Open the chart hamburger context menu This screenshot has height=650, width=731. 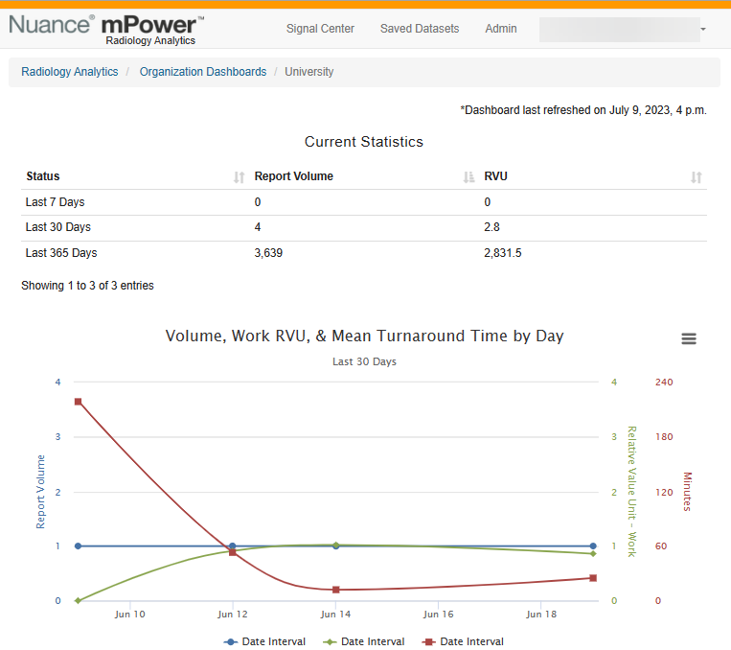click(689, 338)
